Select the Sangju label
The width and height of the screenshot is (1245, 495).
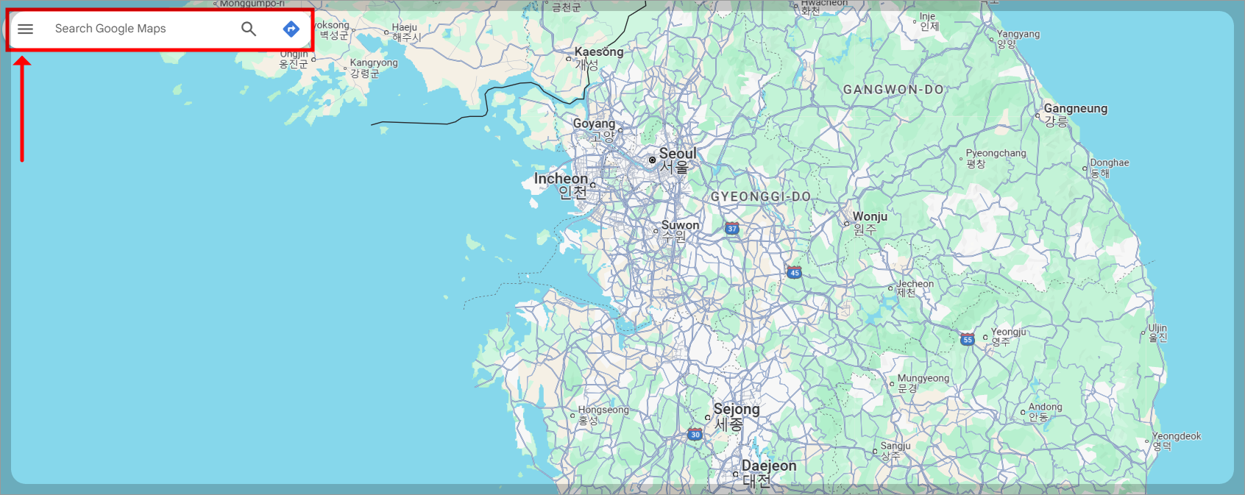coord(895,451)
